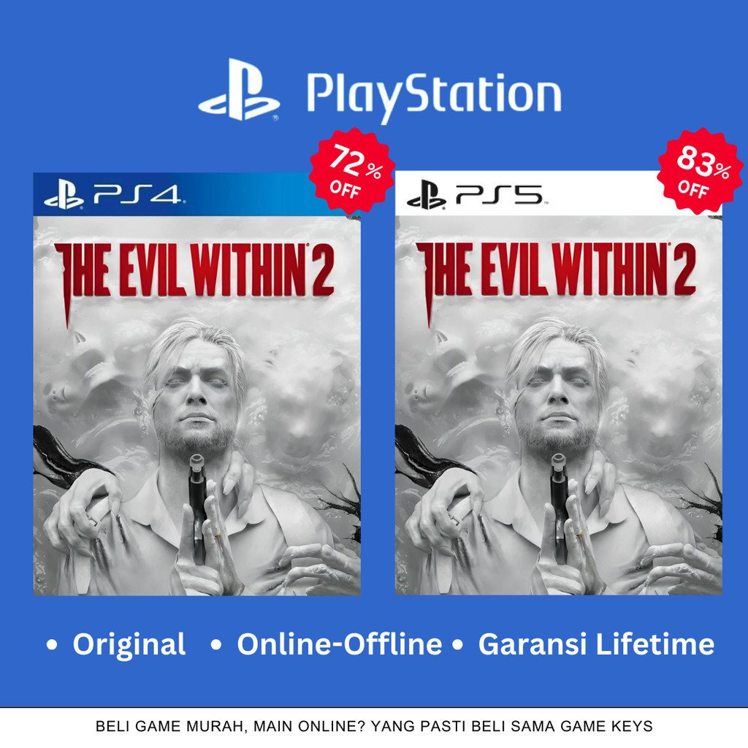Click the Original bullet text
748x748 pixels.
click(129, 644)
